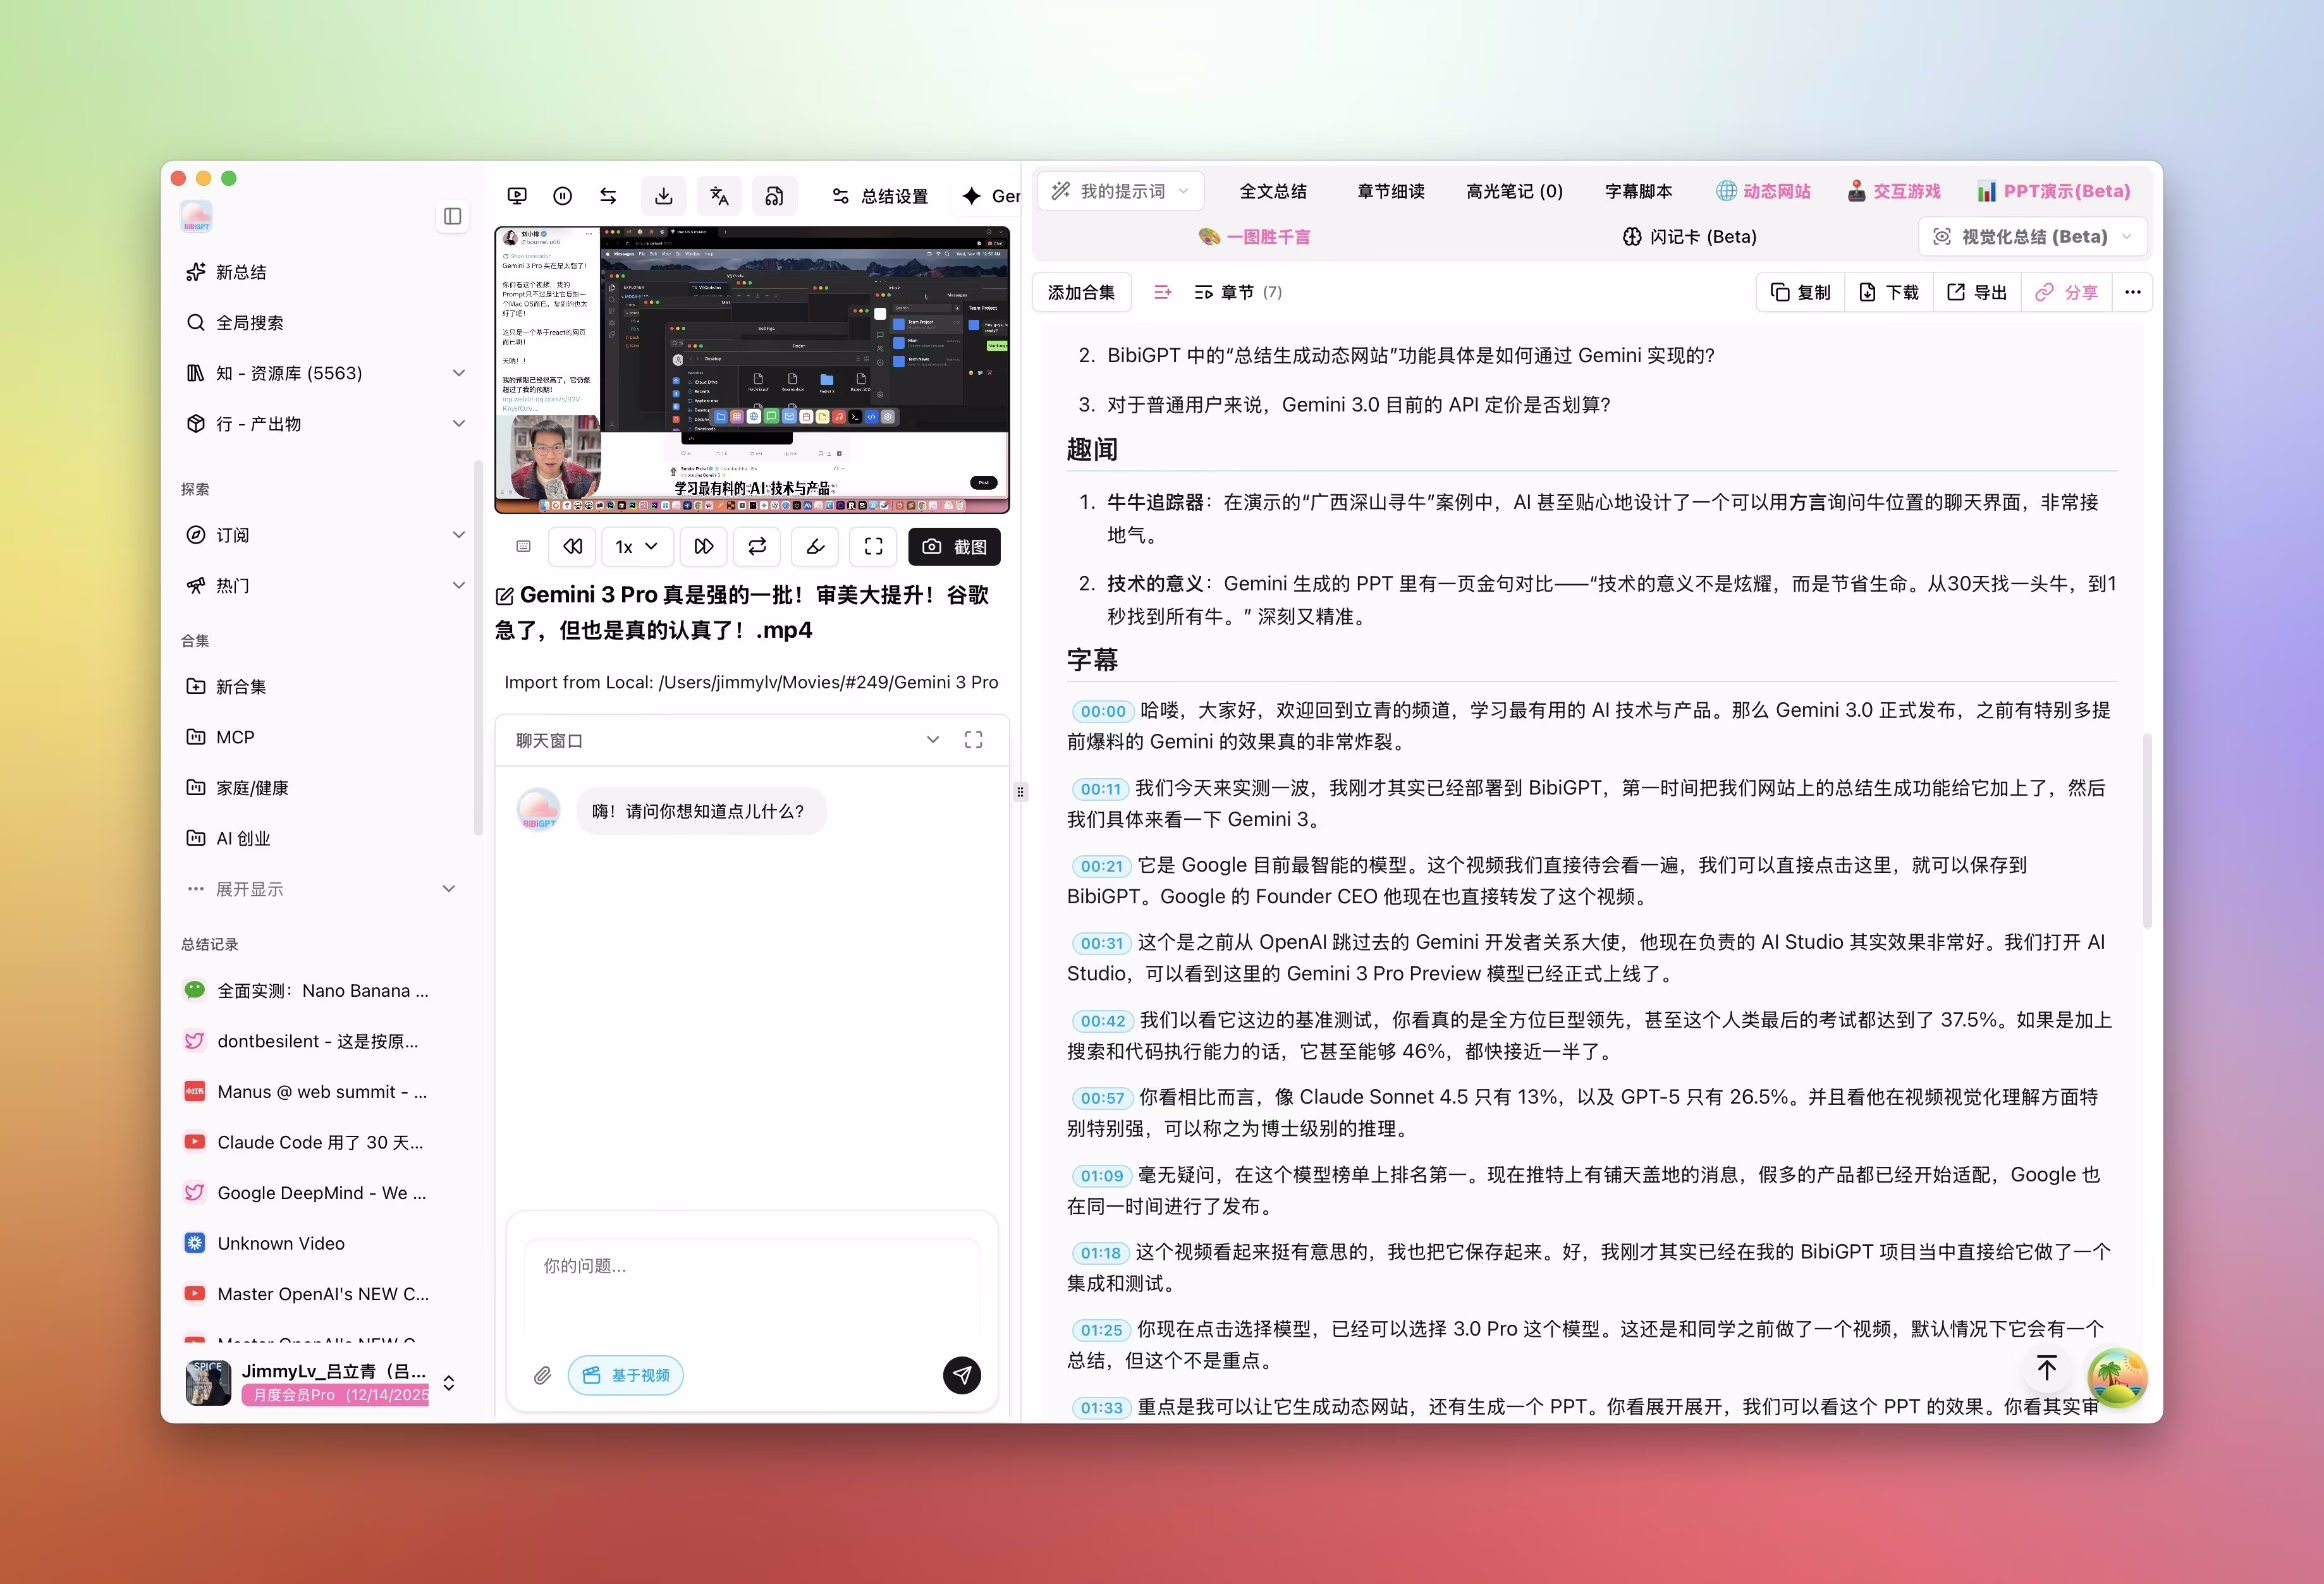This screenshot has height=1584, width=2324.
Task: Switch to the 全文总结 tab
Action: pos(1273,190)
